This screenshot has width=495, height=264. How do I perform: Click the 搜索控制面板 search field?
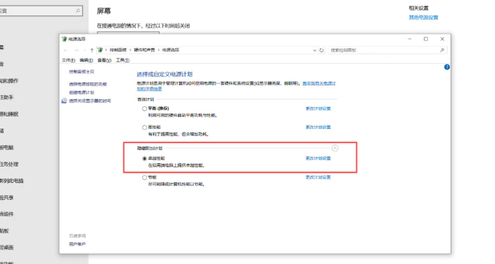(x=382, y=50)
